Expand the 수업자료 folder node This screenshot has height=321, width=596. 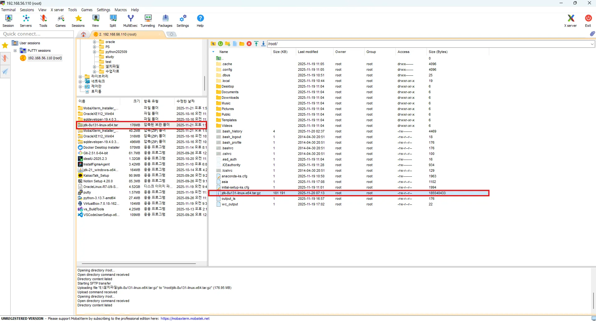94,71
